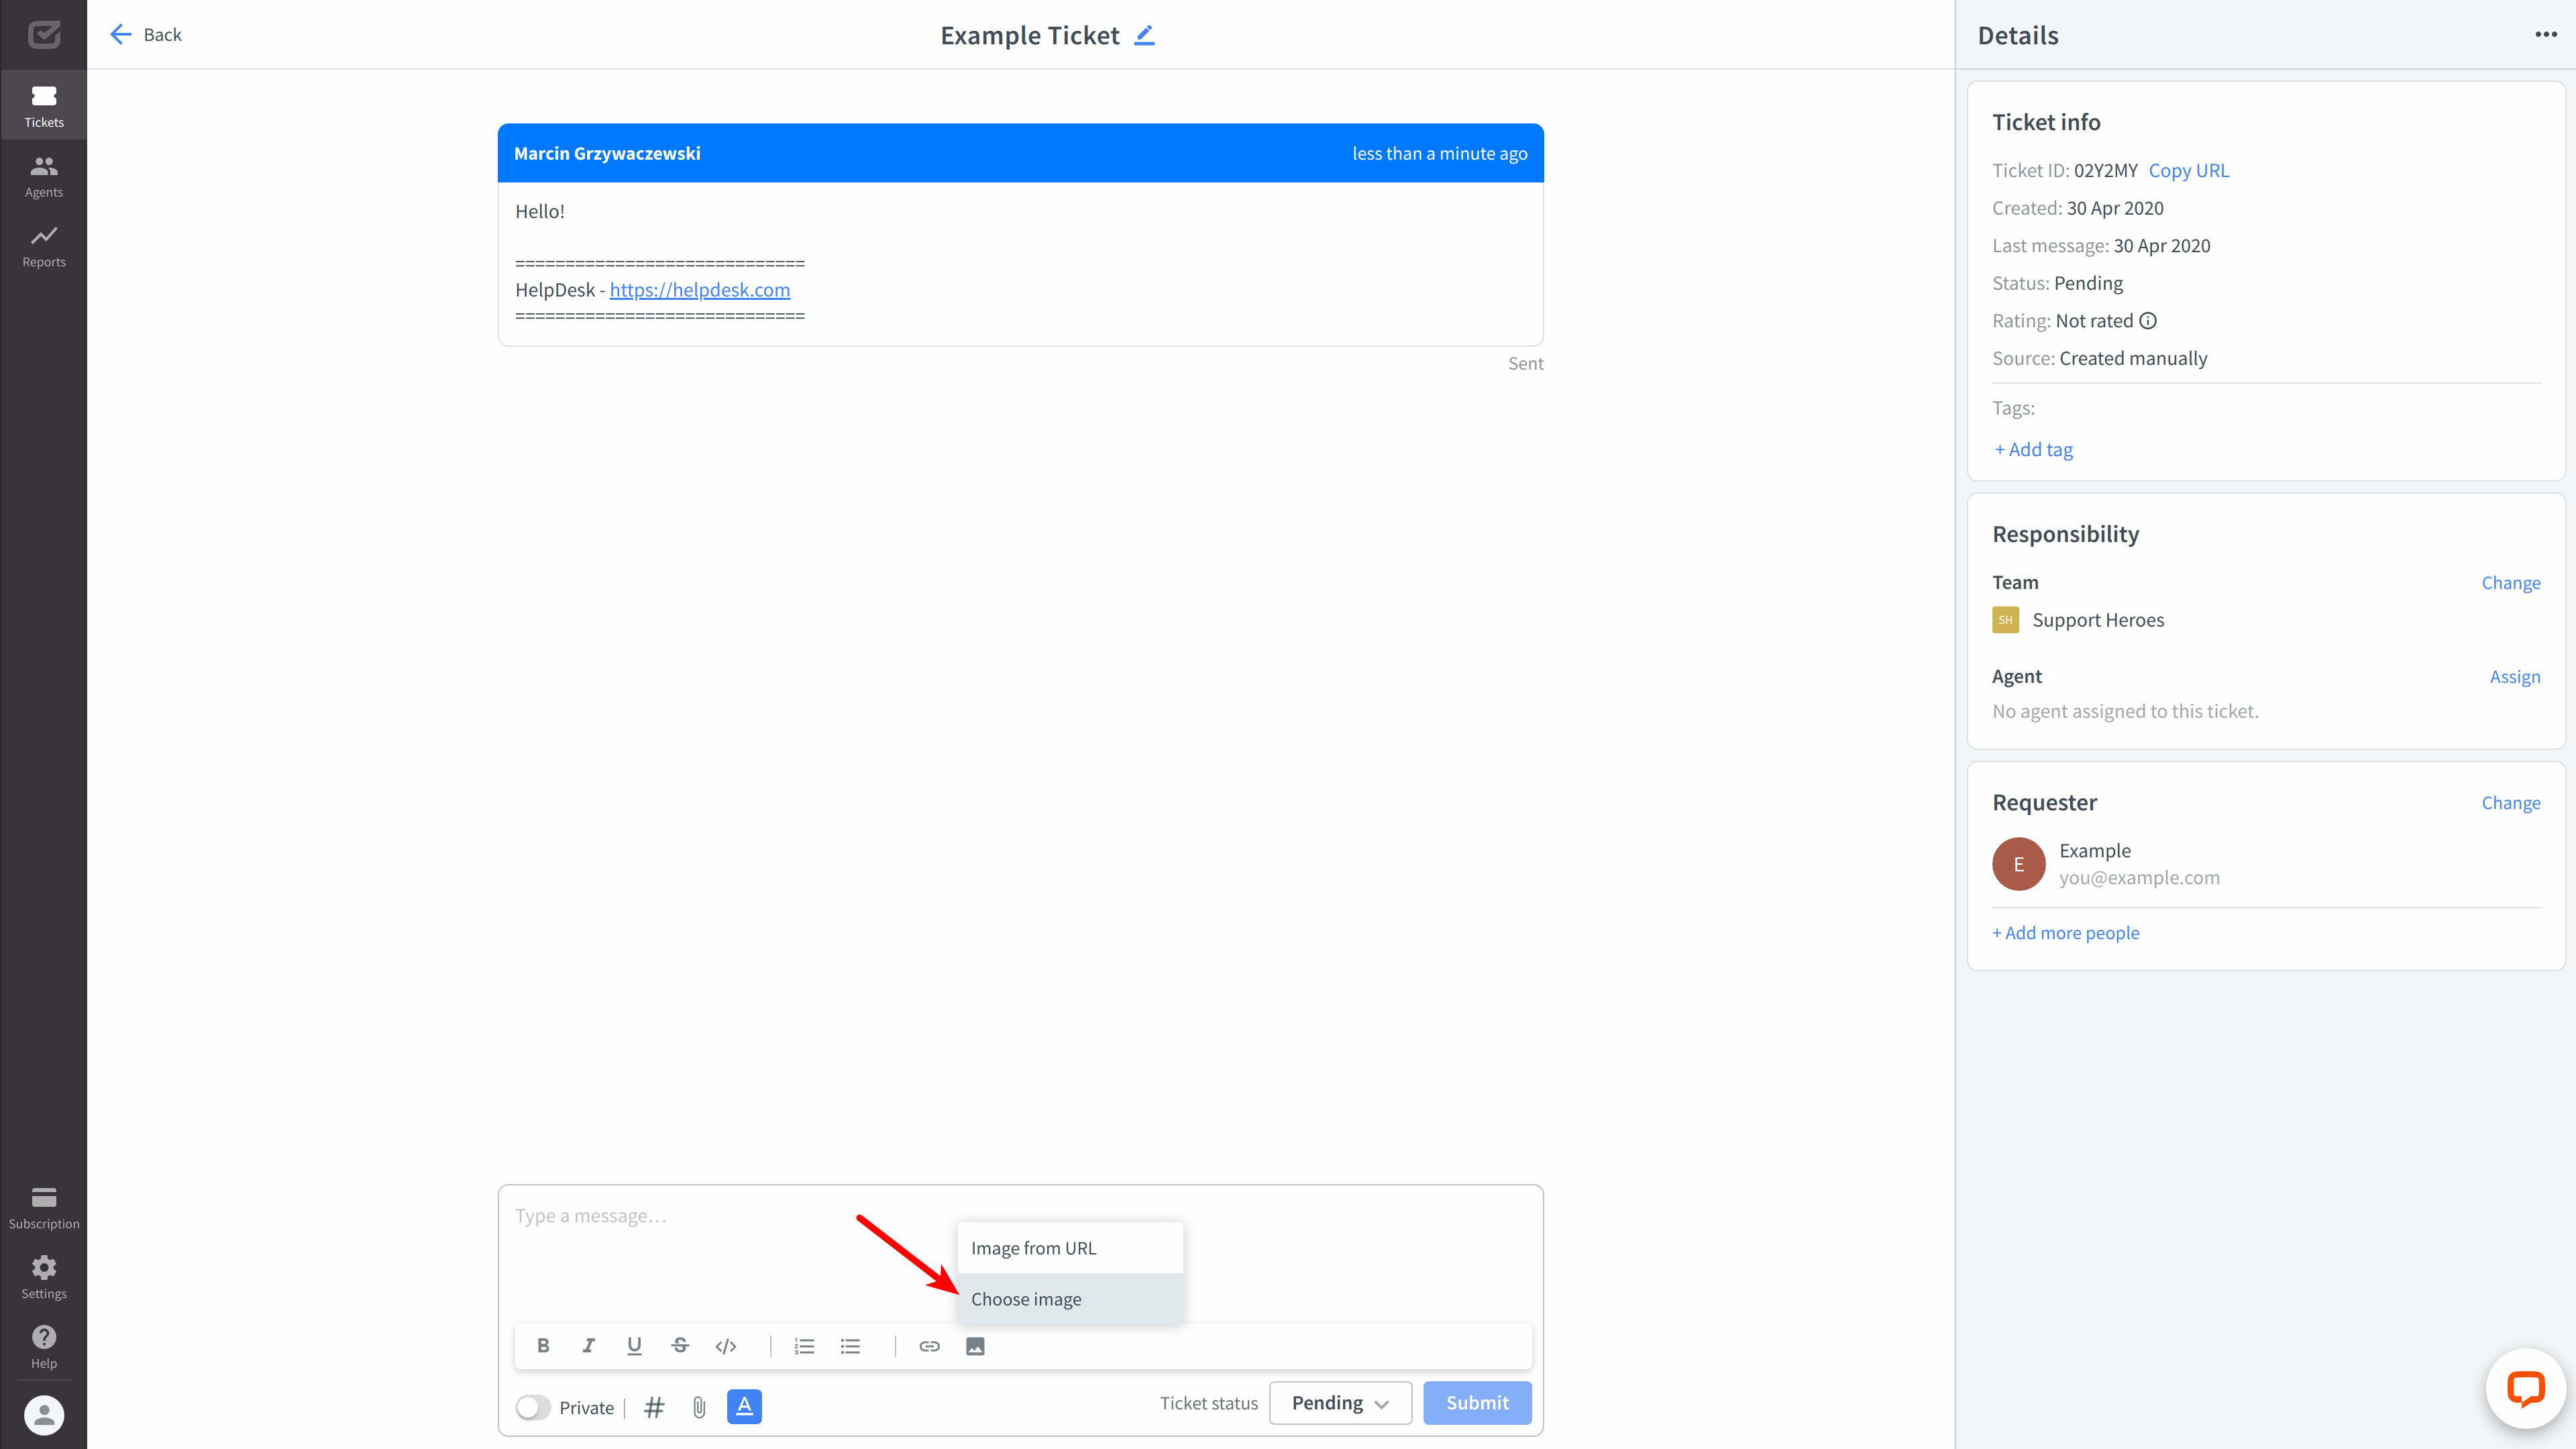
Task: Click the Underline formatting icon
Action: click(633, 1346)
